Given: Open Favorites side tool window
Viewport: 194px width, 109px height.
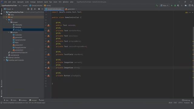Looking at the screenshot, I should tap(2, 94).
